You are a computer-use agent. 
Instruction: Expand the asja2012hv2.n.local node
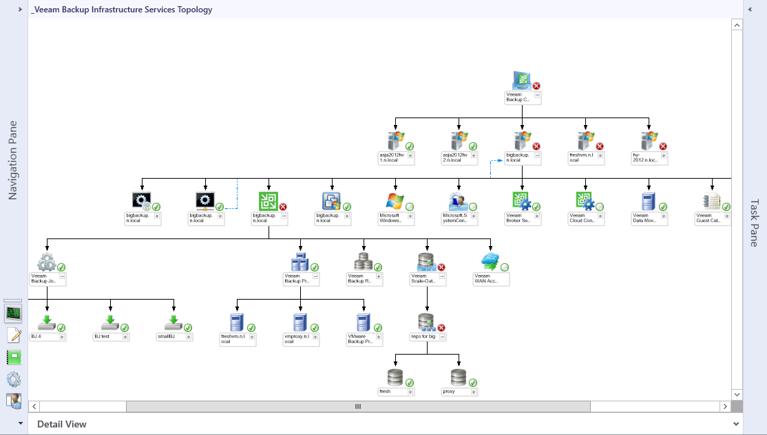pyautogui.click(x=473, y=155)
